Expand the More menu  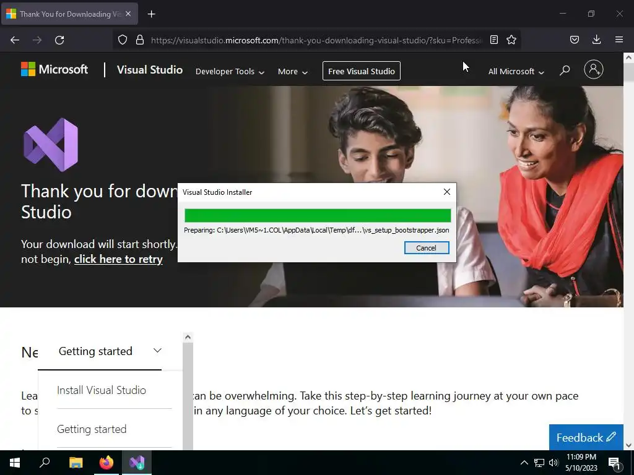[x=293, y=72]
